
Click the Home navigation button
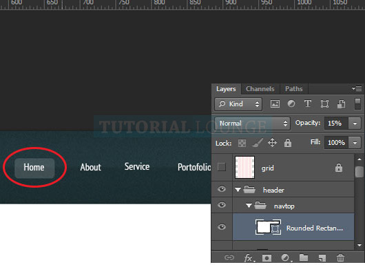click(x=34, y=168)
